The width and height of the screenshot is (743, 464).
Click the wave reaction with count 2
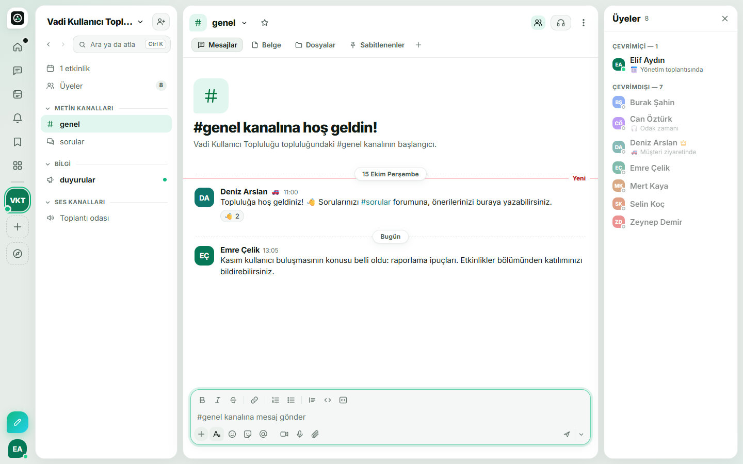pos(232,216)
